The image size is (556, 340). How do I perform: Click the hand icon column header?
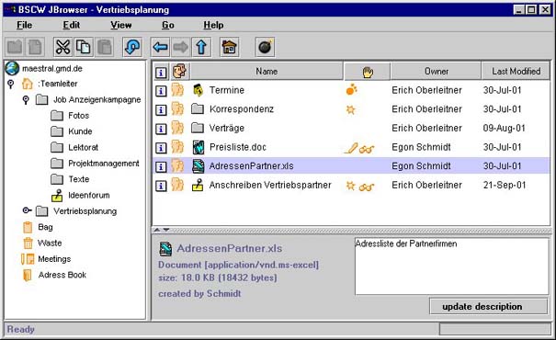368,72
